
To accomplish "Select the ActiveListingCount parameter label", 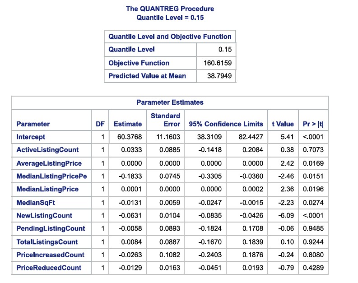I will coord(47,150).
